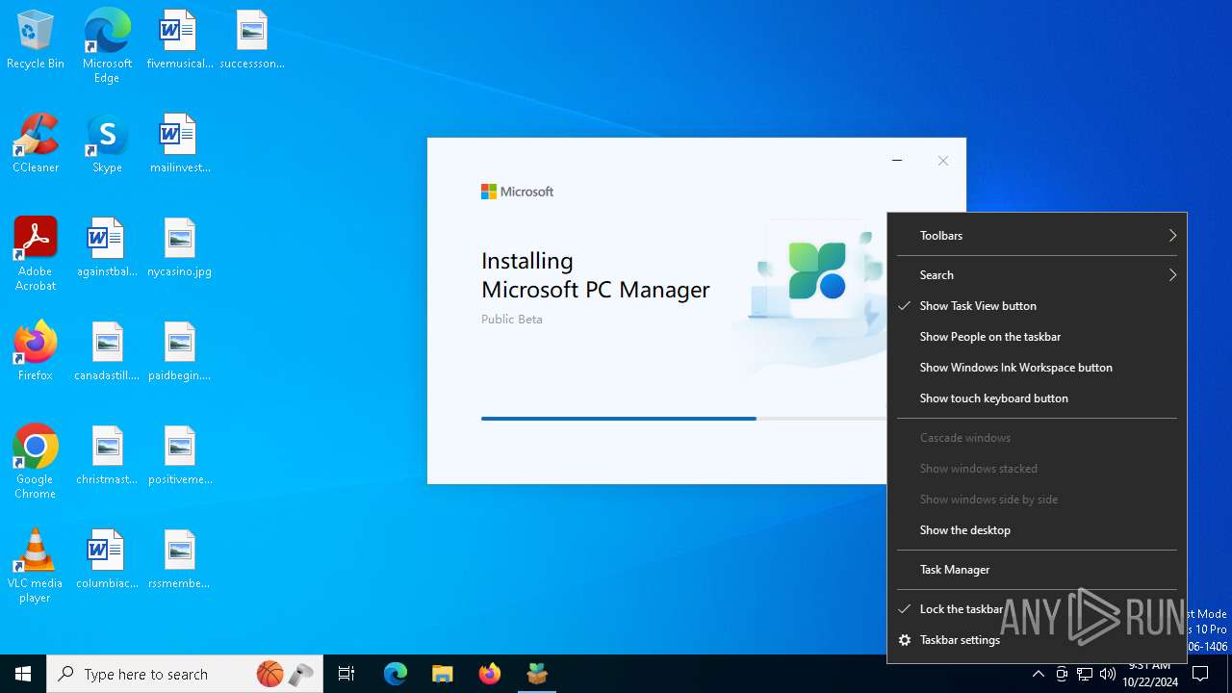
Task: Open Google Chrome desktop shortcut
Action: click(x=36, y=462)
